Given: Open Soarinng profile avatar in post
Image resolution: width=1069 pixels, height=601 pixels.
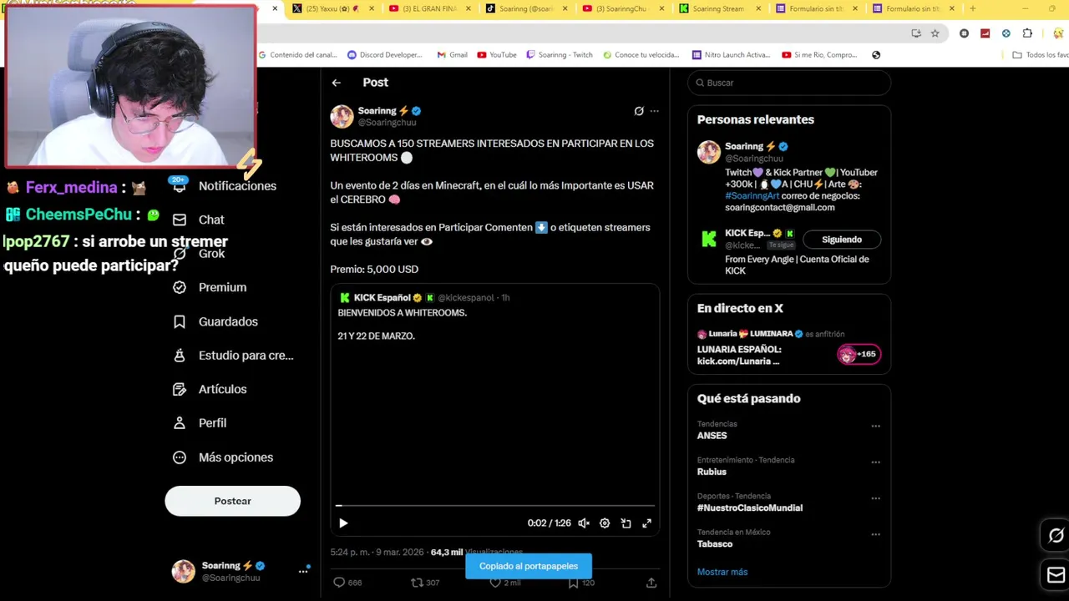Looking at the screenshot, I should (342, 116).
